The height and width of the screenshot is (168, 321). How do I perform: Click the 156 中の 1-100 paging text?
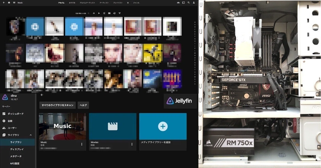pos(81,13)
